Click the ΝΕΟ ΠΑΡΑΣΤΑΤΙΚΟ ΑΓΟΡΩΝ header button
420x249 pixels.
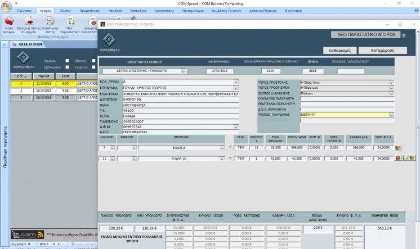[366, 34]
